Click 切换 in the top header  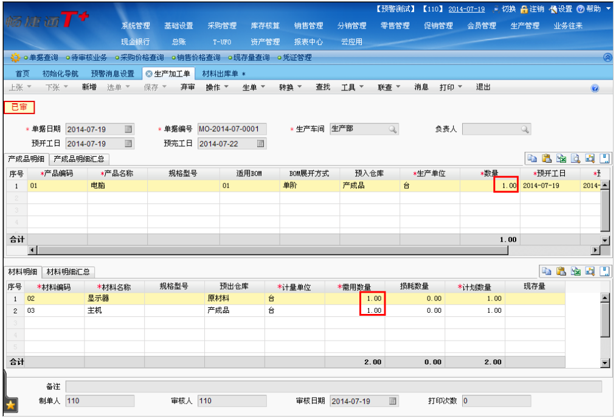508,9
